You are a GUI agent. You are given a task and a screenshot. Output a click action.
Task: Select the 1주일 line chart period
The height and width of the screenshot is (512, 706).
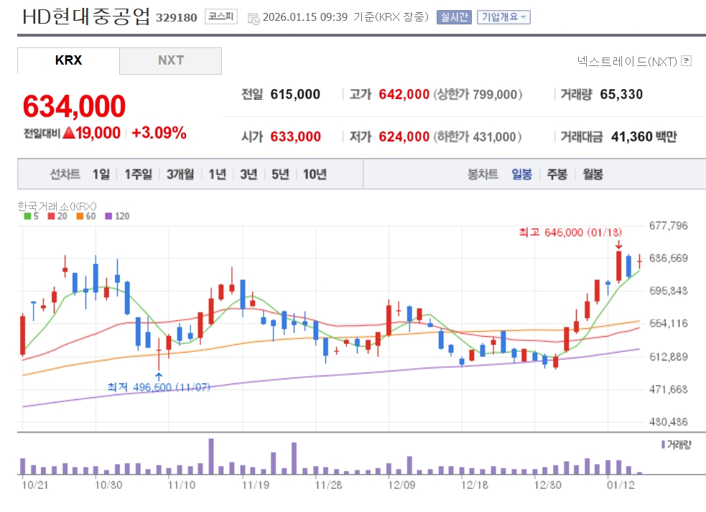(x=138, y=174)
